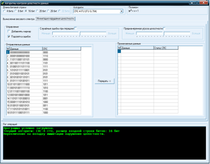Enable Преднамеренная угроза целостности checkbox
Image resolution: width=210 pixels, height=164 pixels.
[164, 28]
